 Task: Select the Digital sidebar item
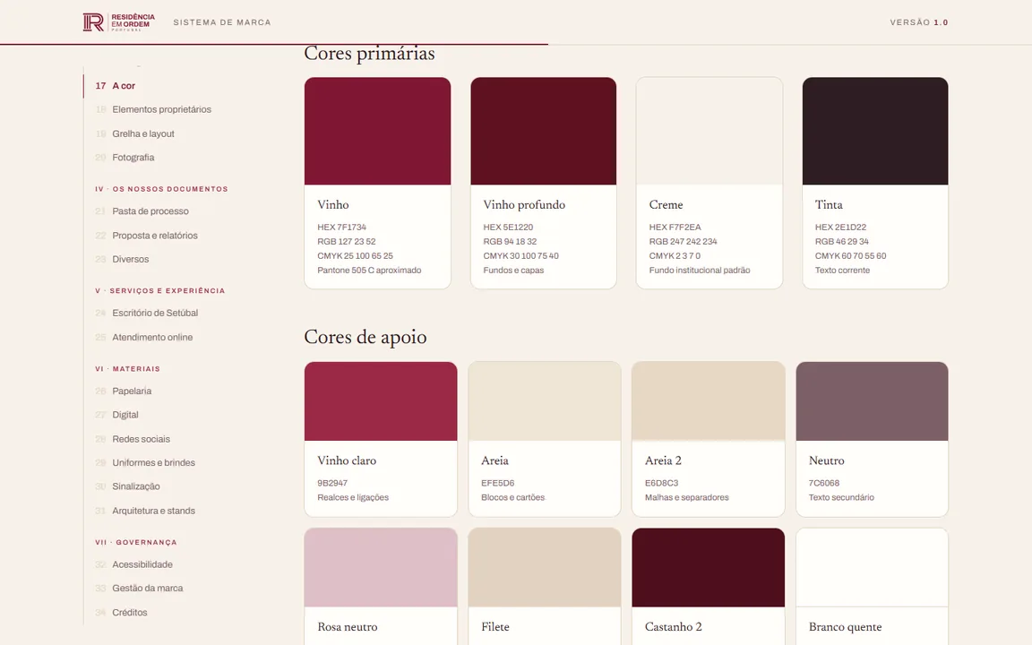(x=125, y=415)
